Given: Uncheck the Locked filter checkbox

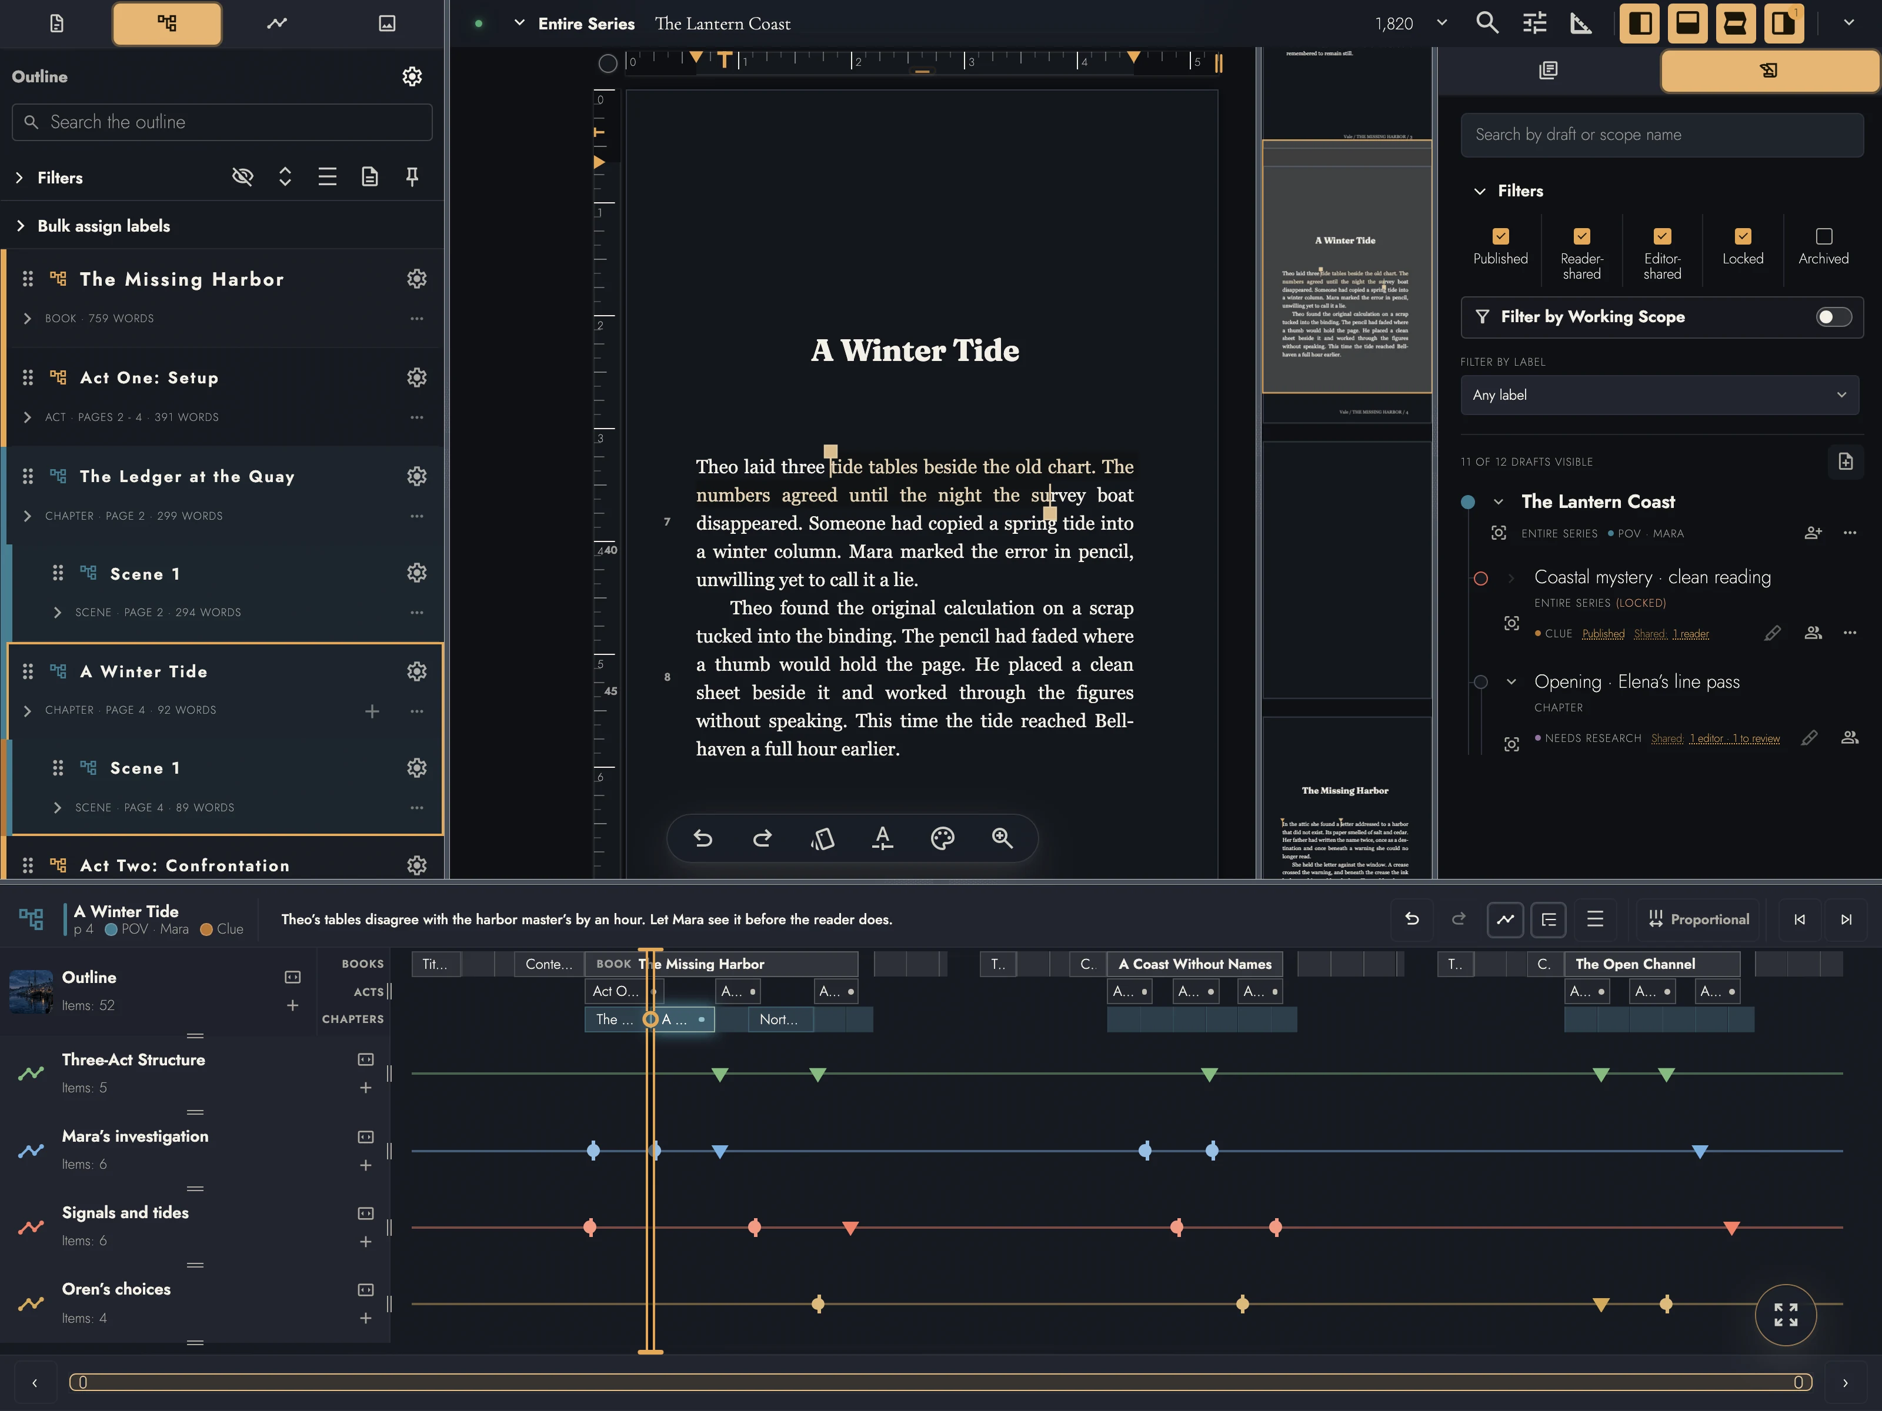Looking at the screenshot, I should pyautogui.click(x=1743, y=236).
